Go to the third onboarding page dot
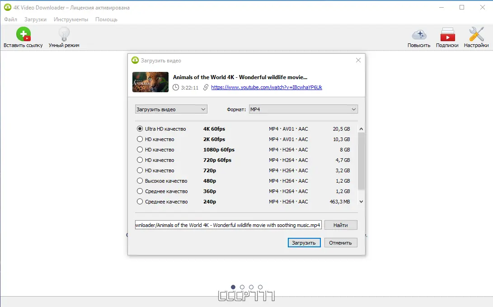Screen dimensions: 493x307 pyautogui.click(x=251, y=287)
